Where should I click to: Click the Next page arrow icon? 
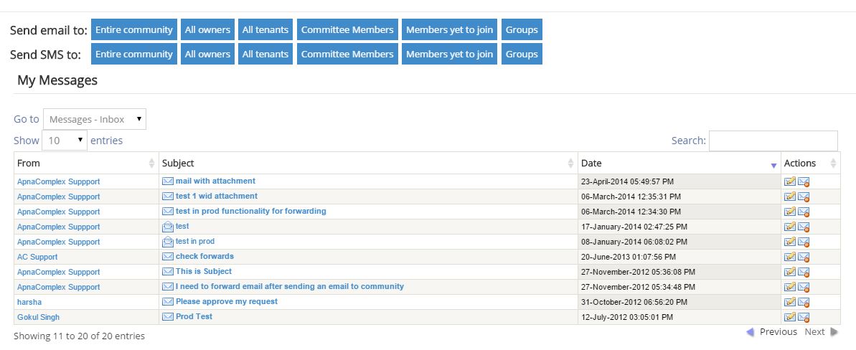tap(834, 332)
